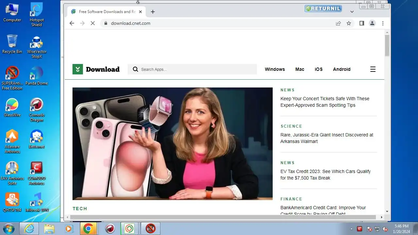Screen dimensions: 418x235
Task: Click the share page icon in address bar
Action: [338, 23]
